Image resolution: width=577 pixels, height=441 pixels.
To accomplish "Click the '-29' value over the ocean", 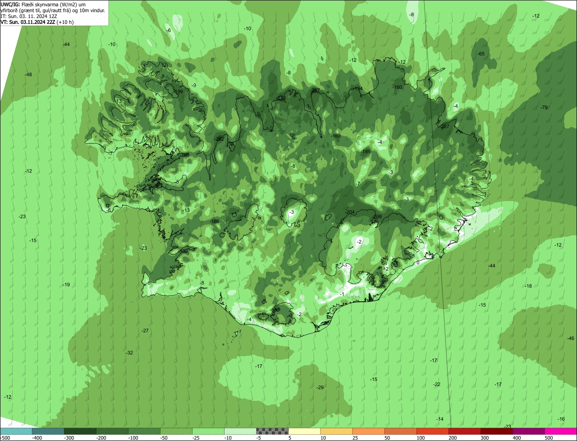I will click(x=320, y=387).
